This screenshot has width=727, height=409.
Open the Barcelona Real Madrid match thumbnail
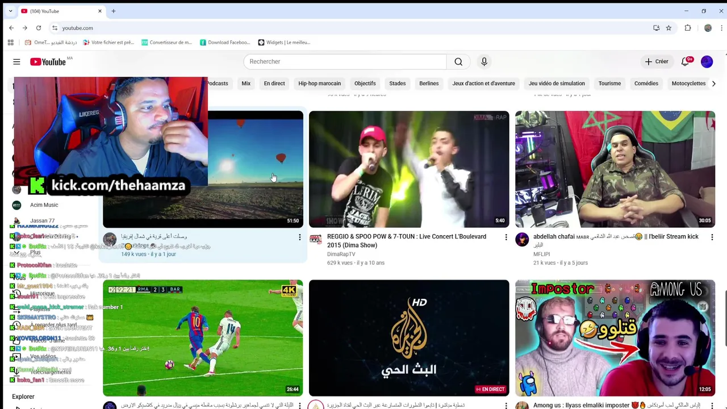coord(203,337)
